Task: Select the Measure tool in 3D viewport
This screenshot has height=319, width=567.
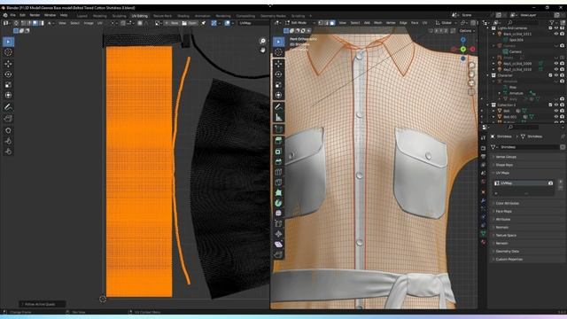Action: click(x=278, y=118)
